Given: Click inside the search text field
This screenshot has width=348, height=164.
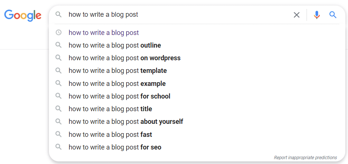Looking at the screenshot, I should pos(178,15).
